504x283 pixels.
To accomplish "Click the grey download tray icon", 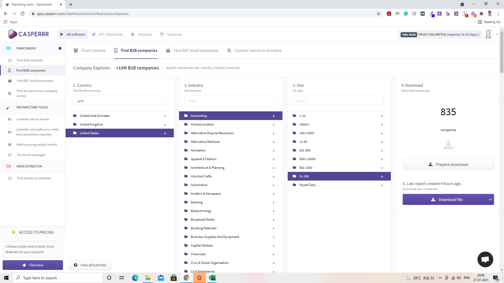I will pos(448,145).
